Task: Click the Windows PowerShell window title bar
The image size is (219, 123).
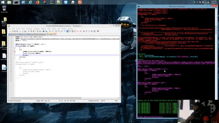Action: pyautogui.click(x=177, y=6)
